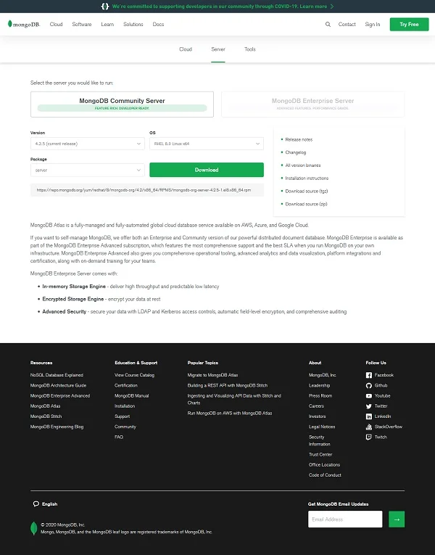Click the Sign In link
Viewport: 435px width, 555px height.
[x=373, y=25]
